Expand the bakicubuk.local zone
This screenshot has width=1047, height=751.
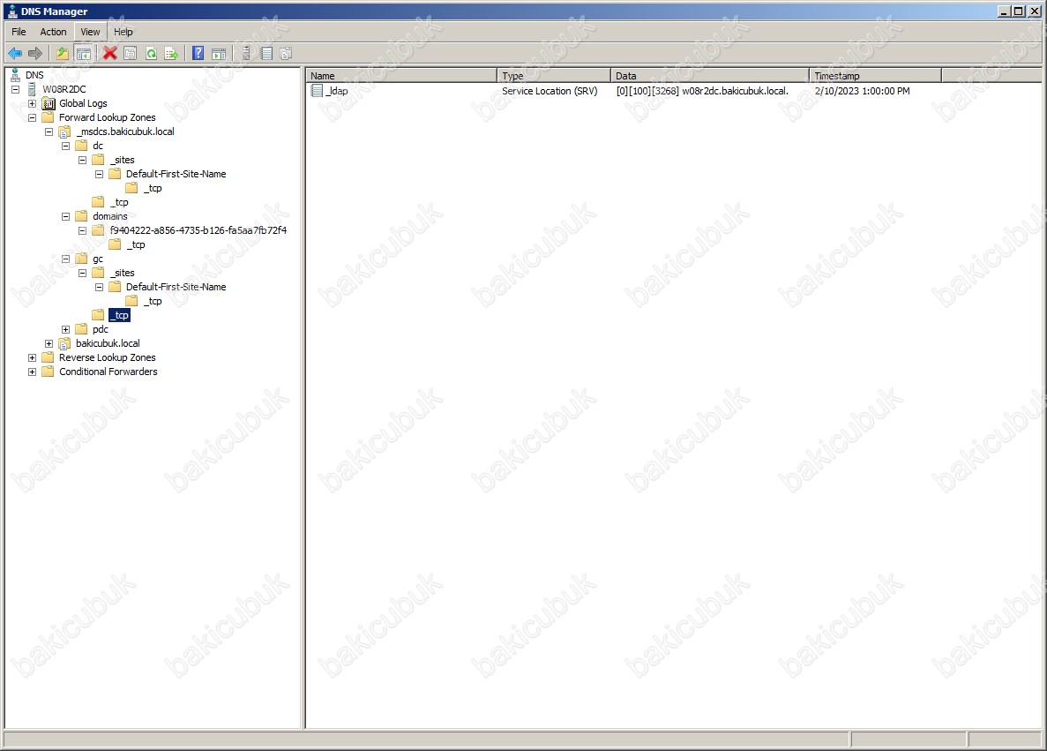49,343
